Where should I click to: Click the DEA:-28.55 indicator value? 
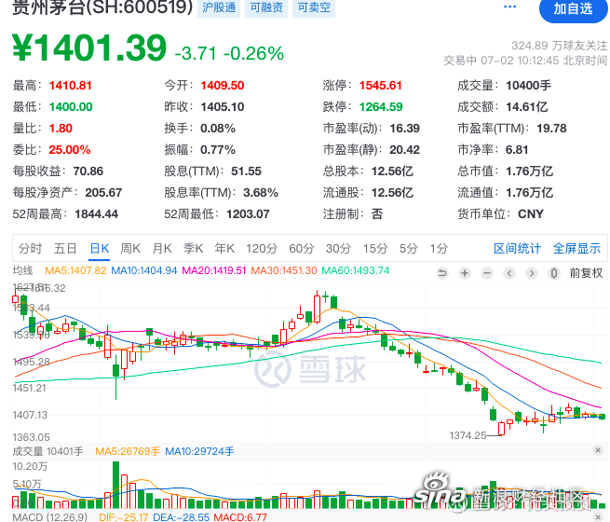(x=181, y=517)
